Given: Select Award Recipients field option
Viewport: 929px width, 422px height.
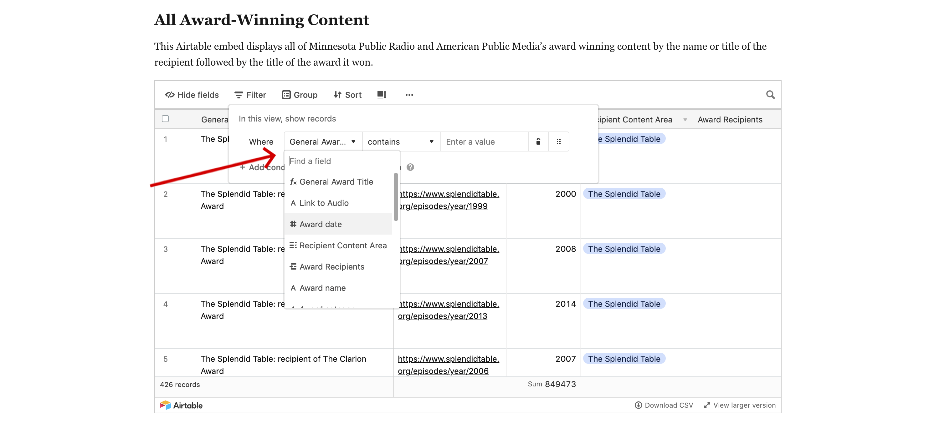Looking at the screenshot, I should 338,266.
